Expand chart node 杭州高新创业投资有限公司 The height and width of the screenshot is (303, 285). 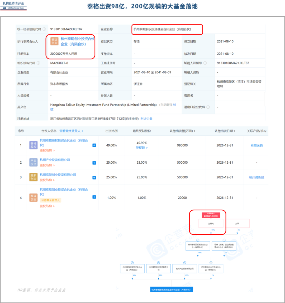pos(158,263)
